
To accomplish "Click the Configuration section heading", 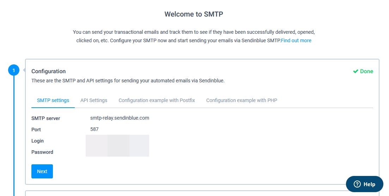I will pyautogui.click(x=49, y=71).
